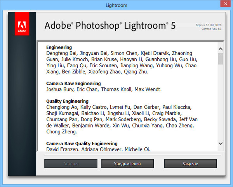The height and width of the screenshot is (187, 233).
Task: Click the name Joshua Bury
Action: tap(60, 89)
